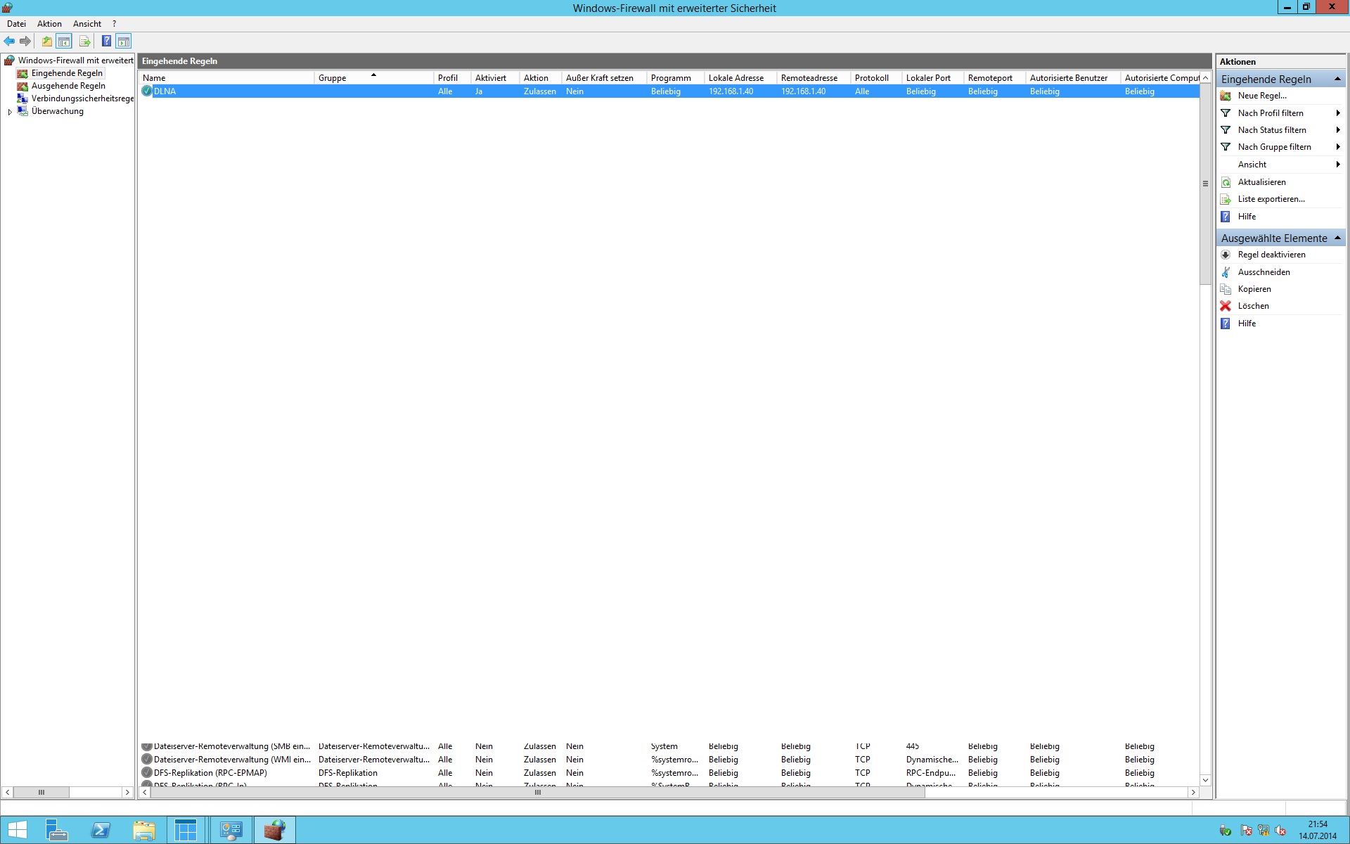This screenshot has width=1350, height=844.
Task: Expand Nach Profil filtern submenu
Action: click(1337, 113)
